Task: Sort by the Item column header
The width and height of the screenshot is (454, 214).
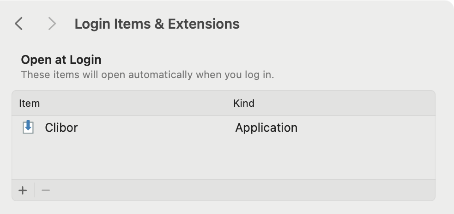Action: coord(29,104)
